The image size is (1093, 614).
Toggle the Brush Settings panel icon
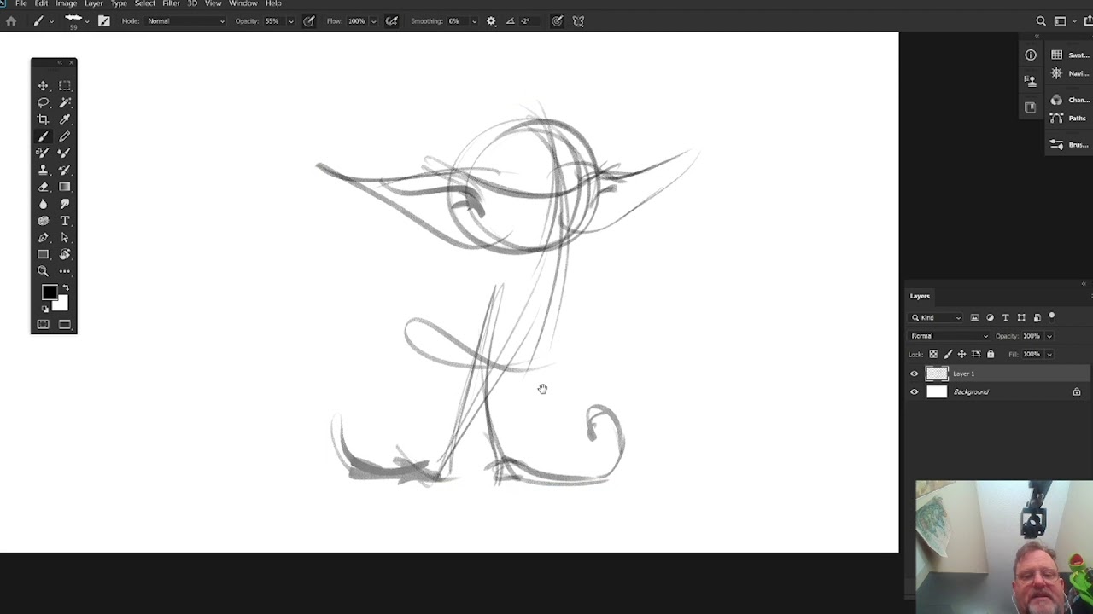104,21
